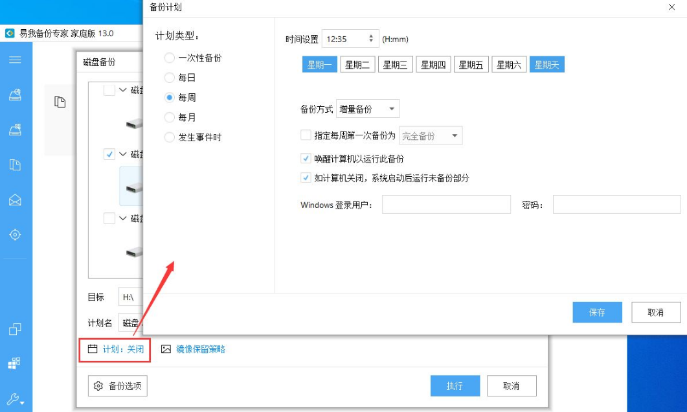Select the file backup sidebar icon
Image resolution: width=687 pixels, height=412 pixels.
point(15,165)
